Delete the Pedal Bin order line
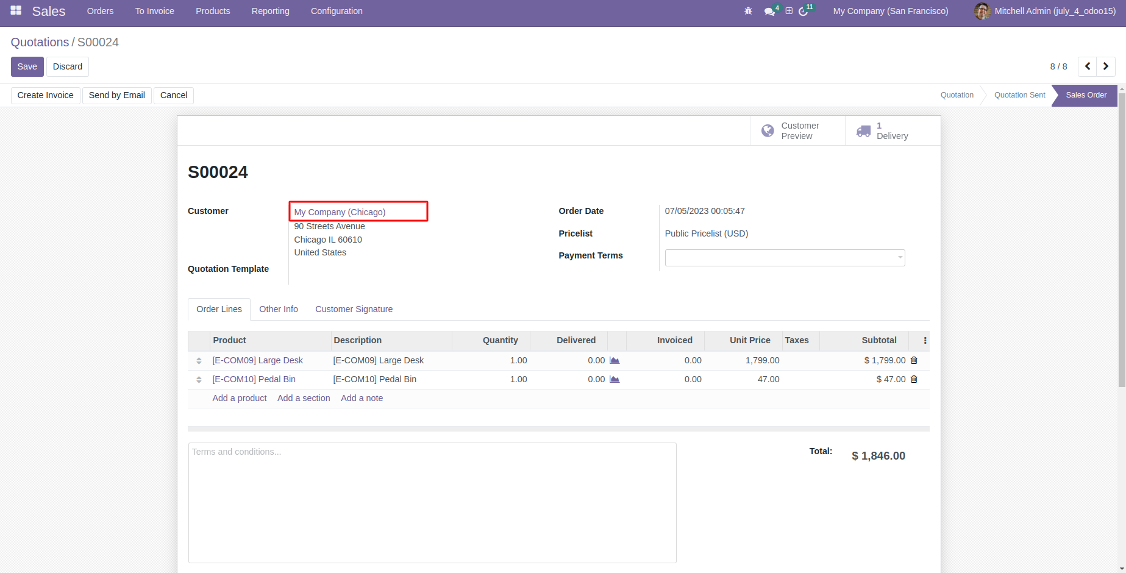Viewport: 1126px width, 573px height. 914,379
